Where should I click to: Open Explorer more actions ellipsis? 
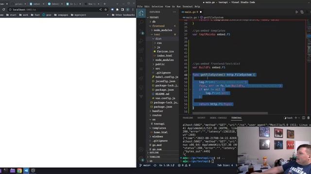tap(174, 12)
